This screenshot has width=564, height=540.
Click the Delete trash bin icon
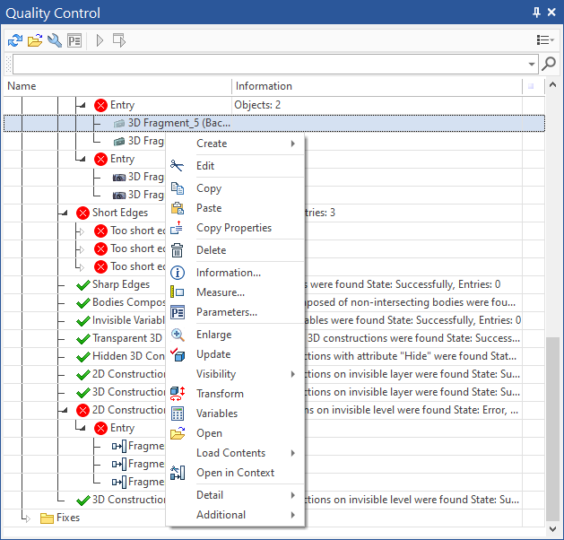click(177, 250)
